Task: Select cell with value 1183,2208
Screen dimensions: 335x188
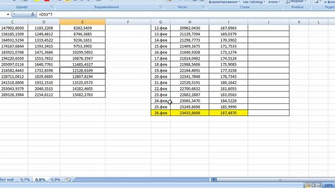Action: tap(44, 28)
